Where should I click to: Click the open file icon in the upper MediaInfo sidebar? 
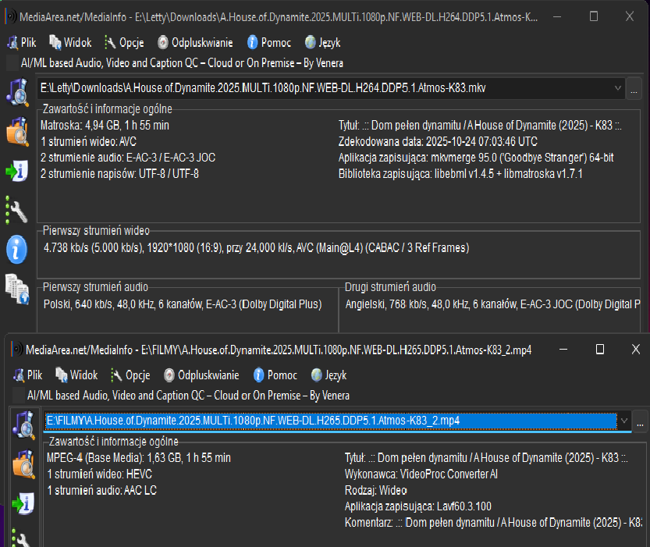pyautogui.click(x=16, y=91)
